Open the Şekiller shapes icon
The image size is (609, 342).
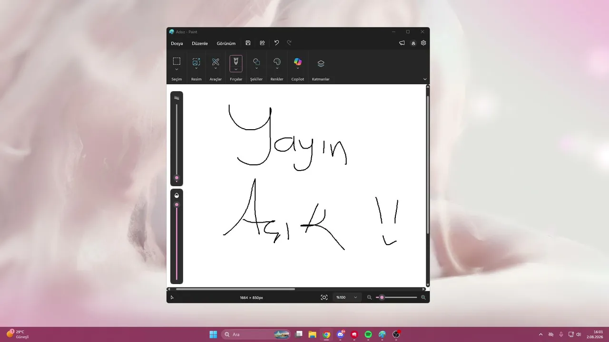256,62
